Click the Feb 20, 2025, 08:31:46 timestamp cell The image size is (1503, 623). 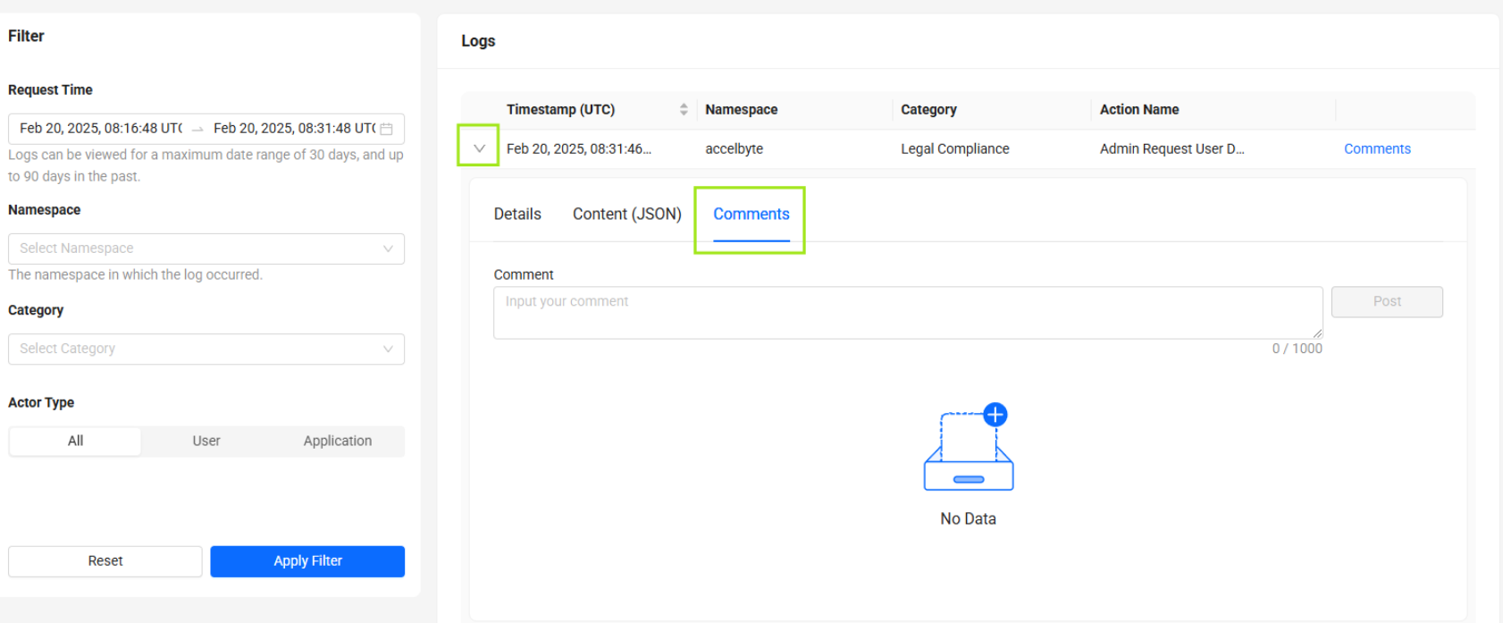[x=579, y=148]
